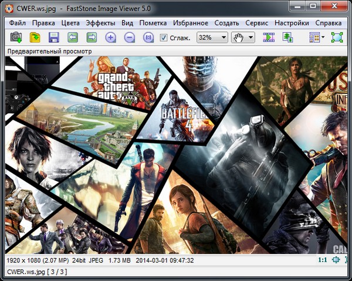
Task: Start slideshow using the filmstrip icon
Action: 269,38
